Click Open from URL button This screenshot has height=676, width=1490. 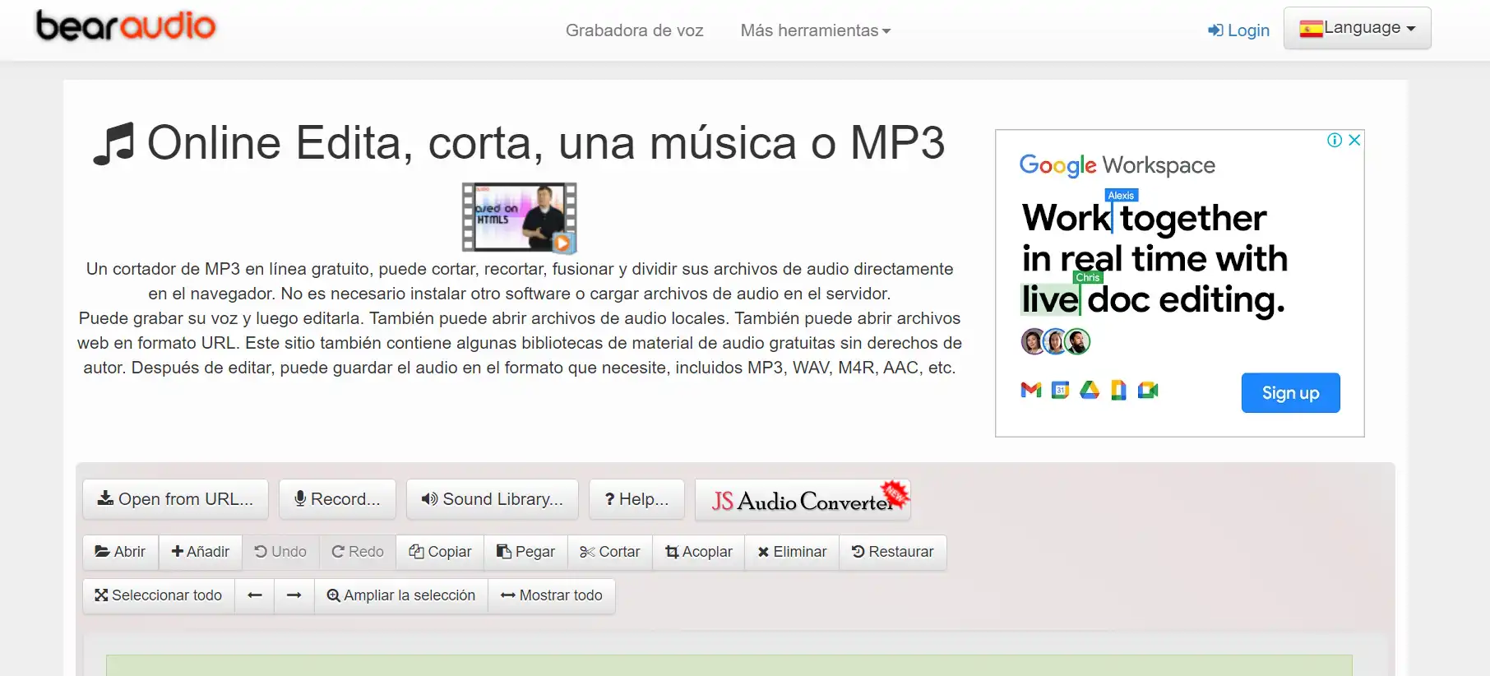(x=175, y=499)
